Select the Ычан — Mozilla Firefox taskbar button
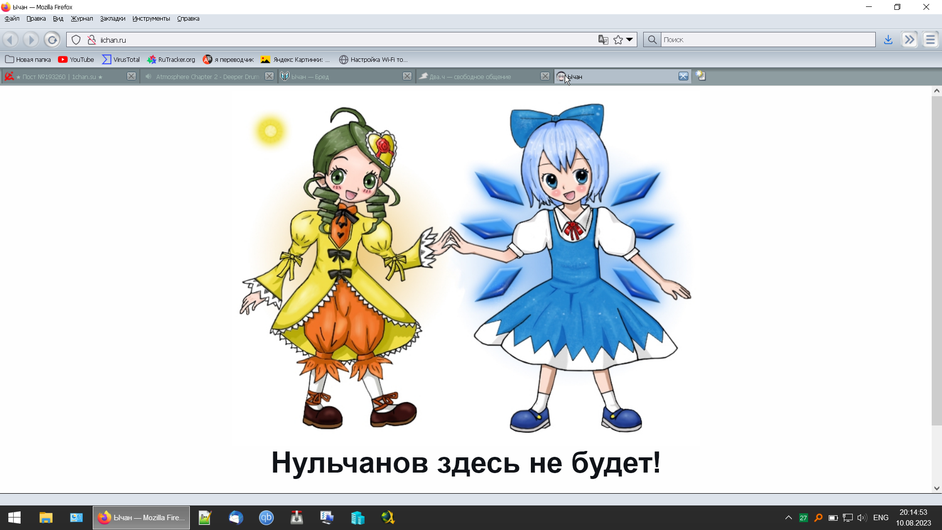This screenshot has height=530, width=942. [141, 518]
